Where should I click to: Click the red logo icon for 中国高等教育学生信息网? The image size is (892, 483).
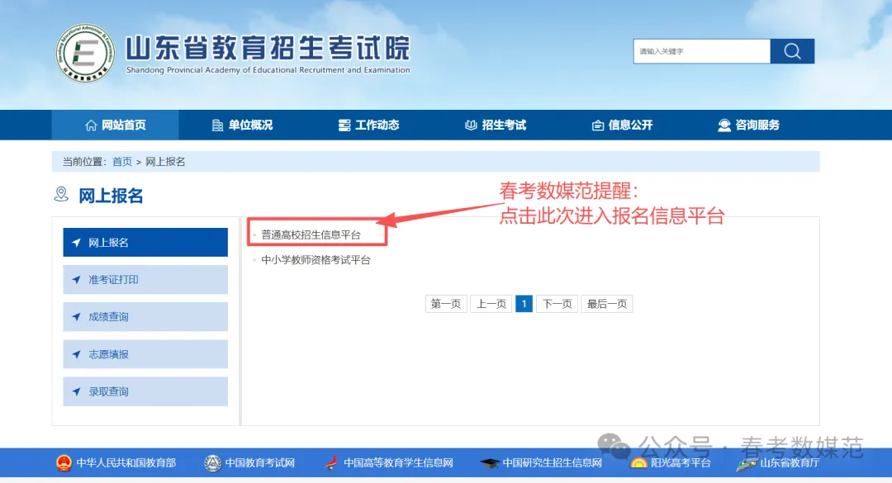click(330, 463)
